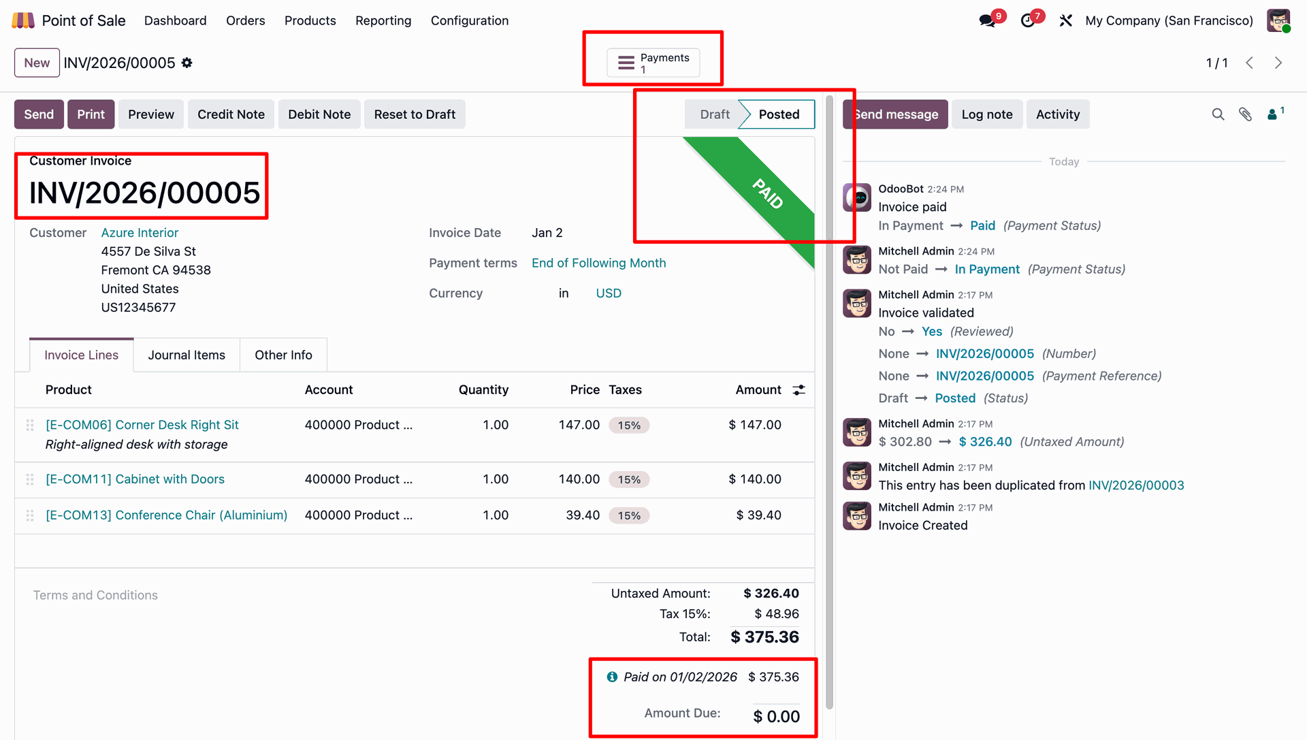1307x740 pixels.
Task: Go to the previous record arrow
Action: click(1250, 63)
